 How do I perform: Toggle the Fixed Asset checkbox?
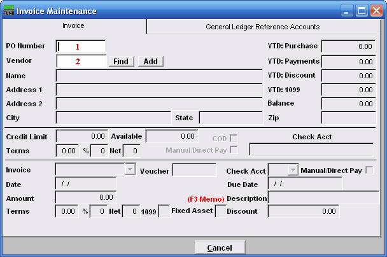click(221, 211)
